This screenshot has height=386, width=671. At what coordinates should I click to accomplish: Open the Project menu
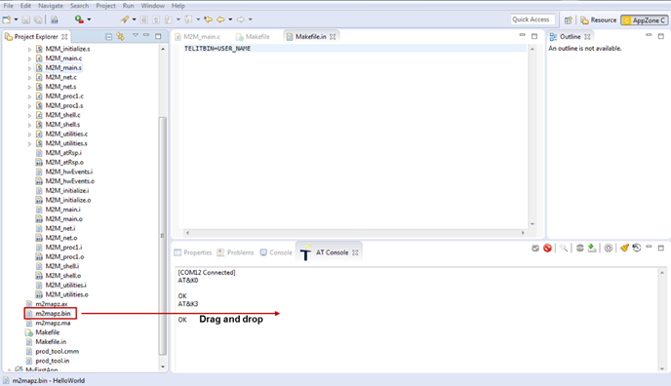105,6
